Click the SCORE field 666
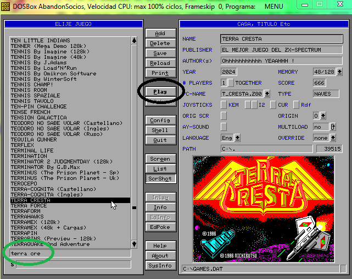The image size is (352, 279). (319, 83)
